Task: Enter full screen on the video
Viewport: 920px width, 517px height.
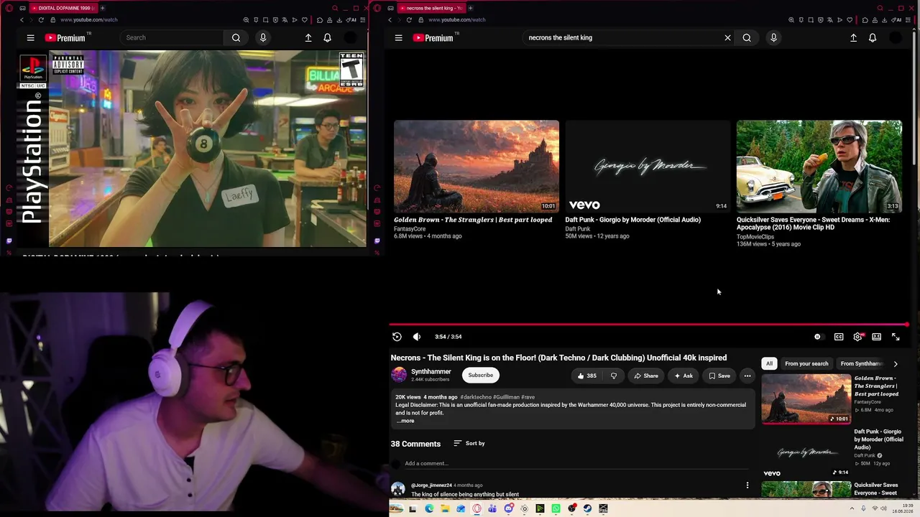Action: tap(896, 337)
